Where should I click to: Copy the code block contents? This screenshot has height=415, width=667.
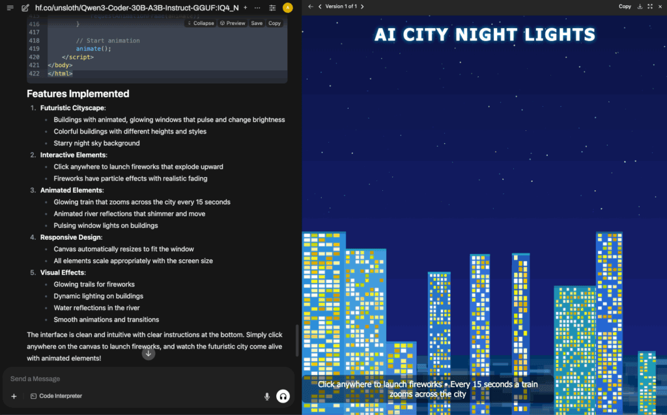pos(274,23)
